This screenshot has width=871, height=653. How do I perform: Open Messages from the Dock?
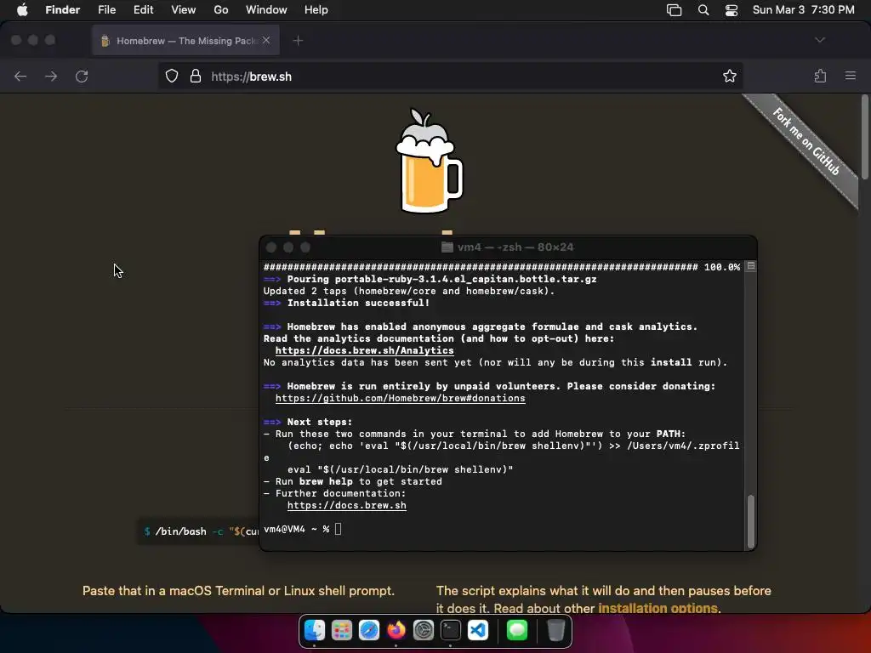517,630
